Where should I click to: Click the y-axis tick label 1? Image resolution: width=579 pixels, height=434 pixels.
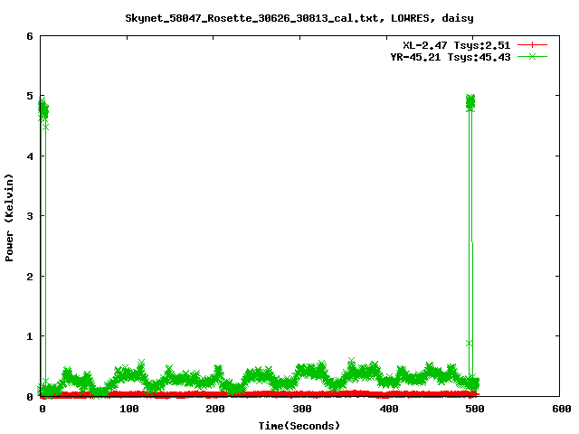30,336
